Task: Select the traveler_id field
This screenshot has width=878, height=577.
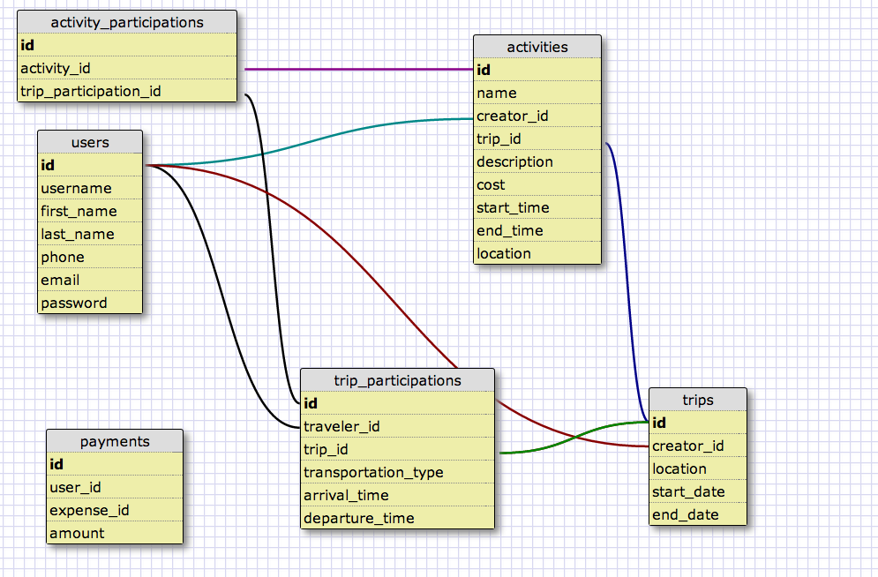Action: point(398,426)
